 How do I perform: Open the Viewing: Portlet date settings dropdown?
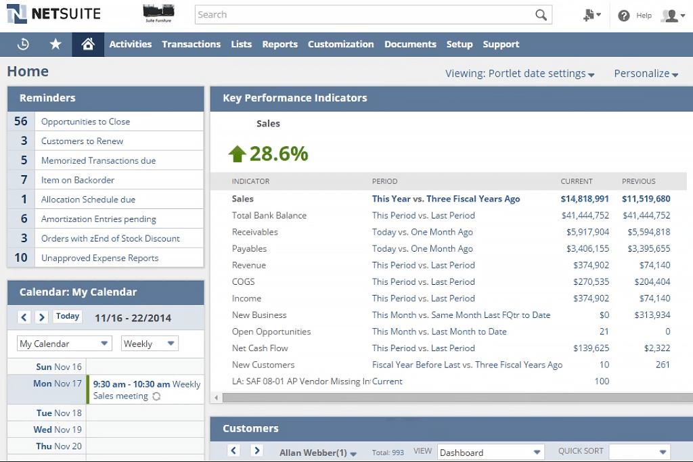(x=520, y=73)
